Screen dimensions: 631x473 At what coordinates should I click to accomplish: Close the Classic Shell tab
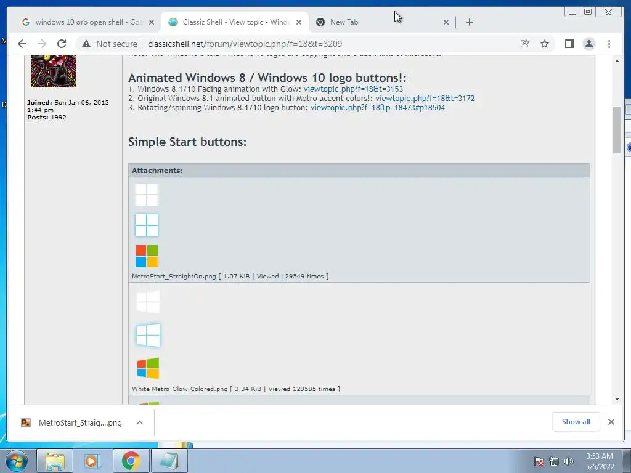coord(299,22)
